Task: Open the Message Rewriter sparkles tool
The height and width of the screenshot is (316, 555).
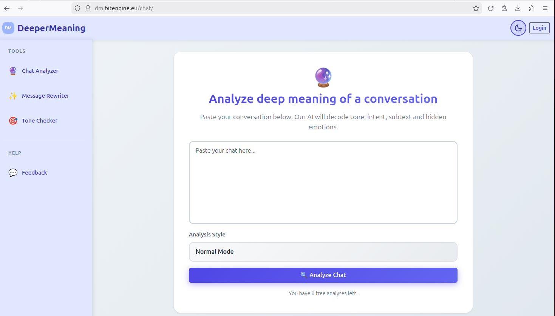Action: [x=13, y=96]
